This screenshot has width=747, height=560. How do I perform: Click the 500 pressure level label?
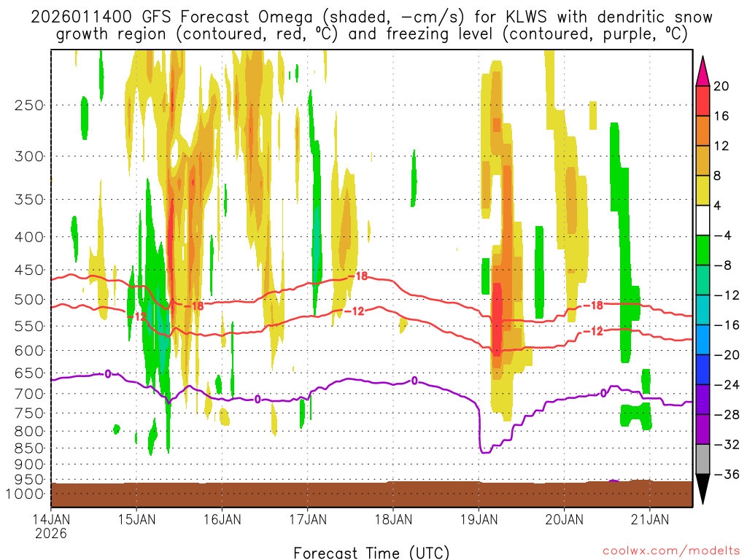pyautogui.click(x=29, y=300)
